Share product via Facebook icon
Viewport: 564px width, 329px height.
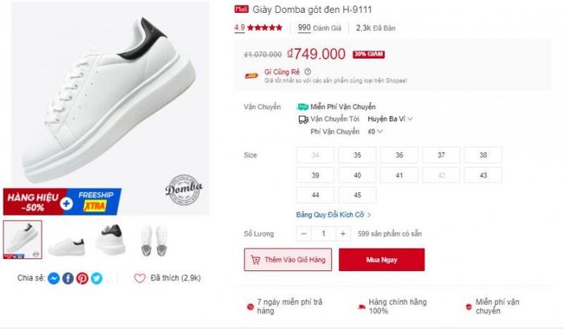[x=68, y=278]
